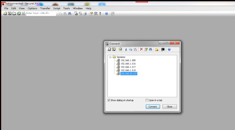The width and height of the screenshot is (235, 130).
Task: Click the red X Delete icon in dialog
Action: (141, 49)
